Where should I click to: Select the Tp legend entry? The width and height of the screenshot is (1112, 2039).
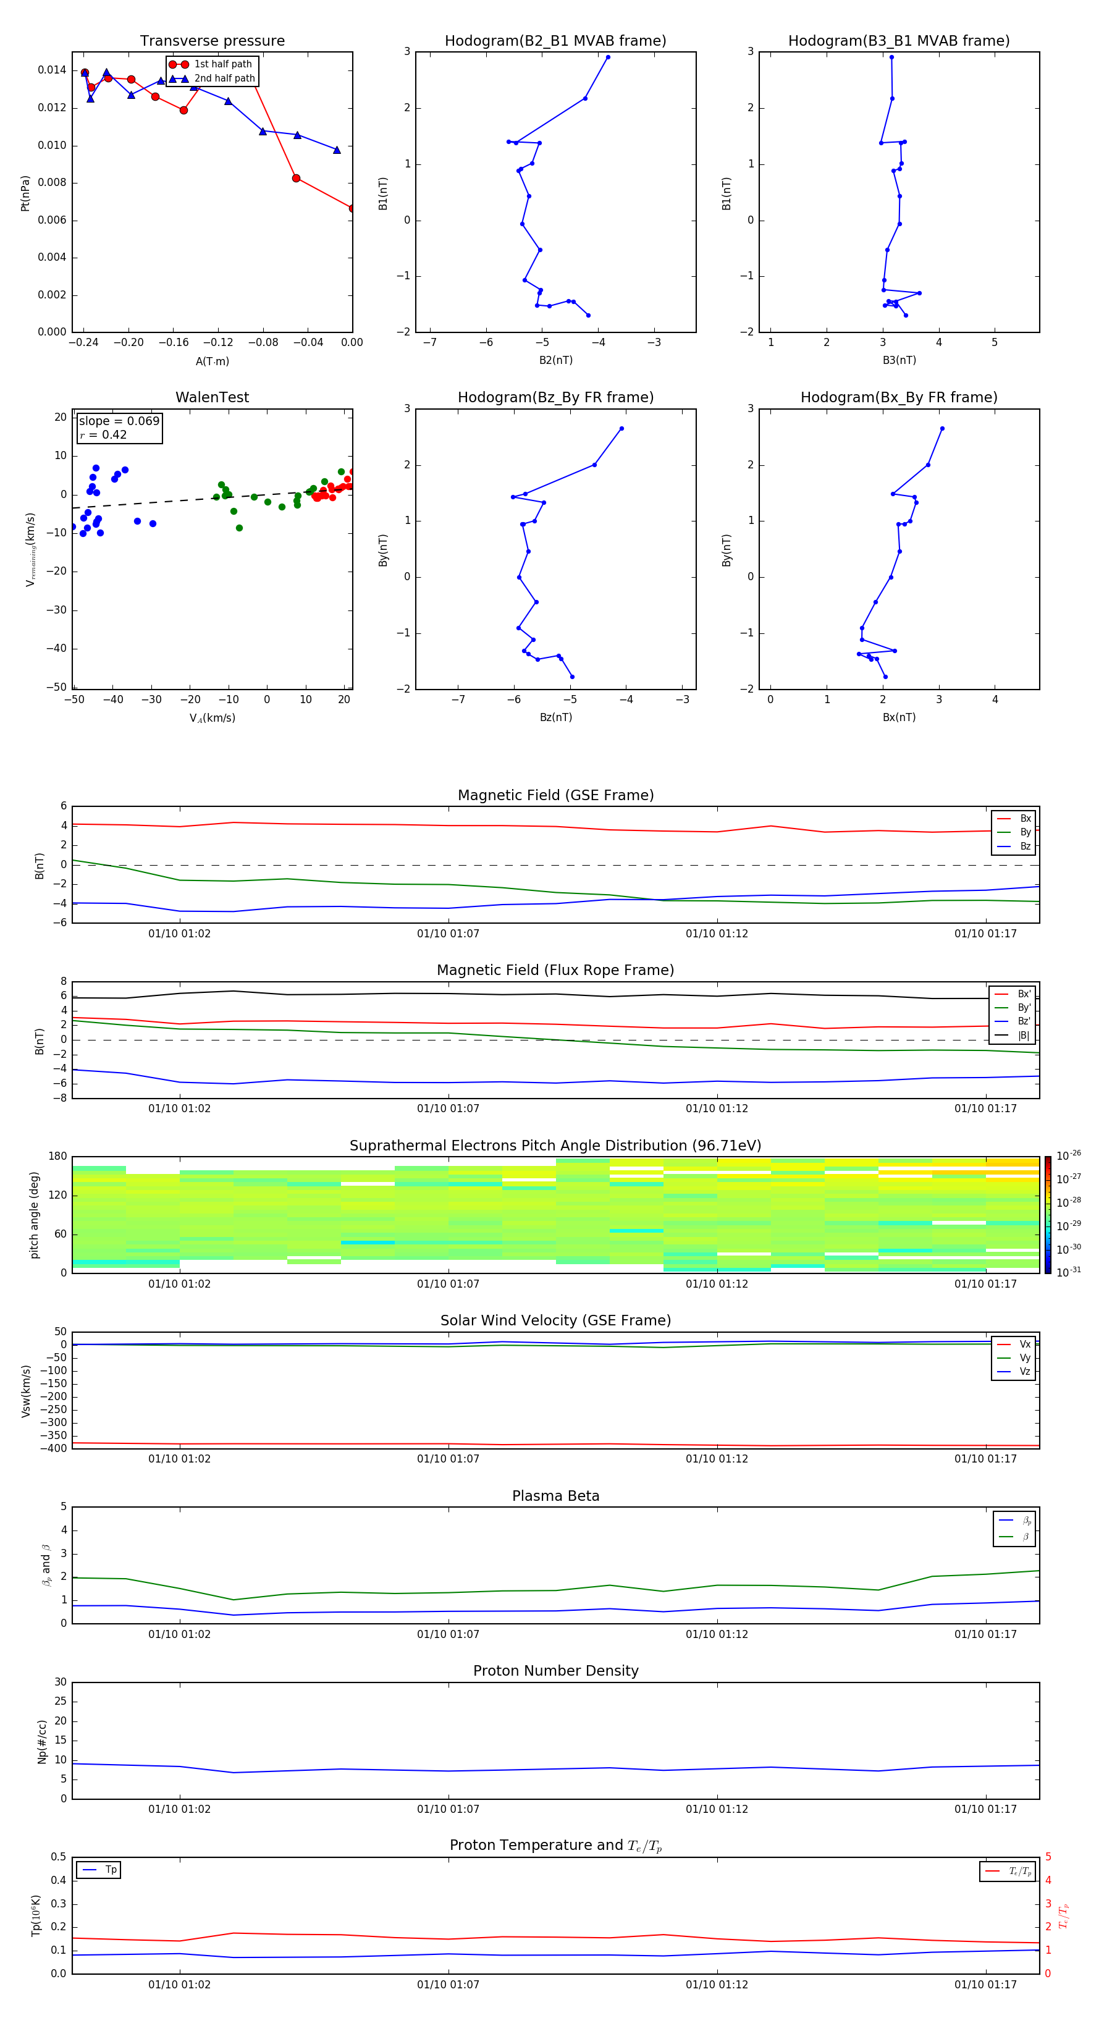[x=99, y=1870]
